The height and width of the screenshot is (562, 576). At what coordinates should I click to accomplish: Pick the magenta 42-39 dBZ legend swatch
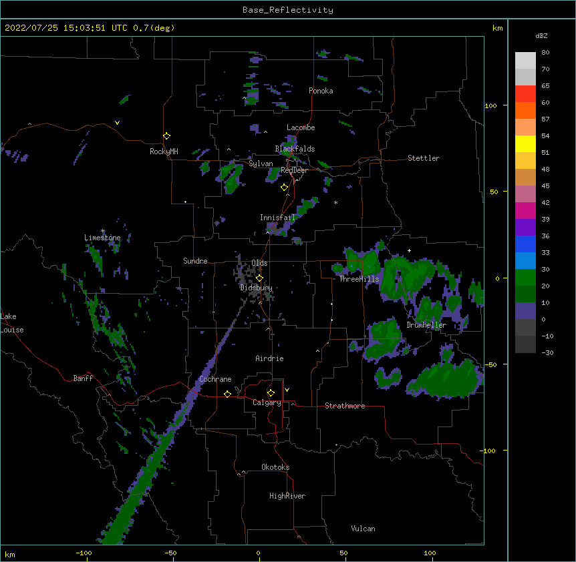click(525, 210)
